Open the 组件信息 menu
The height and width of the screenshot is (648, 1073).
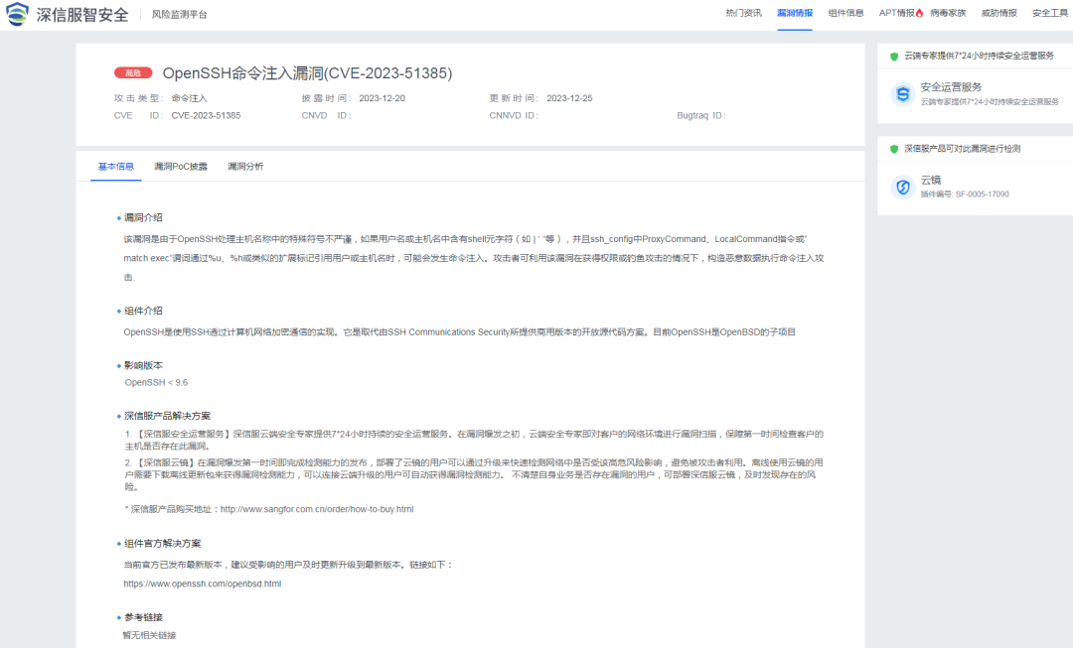(x=845, y=13)
